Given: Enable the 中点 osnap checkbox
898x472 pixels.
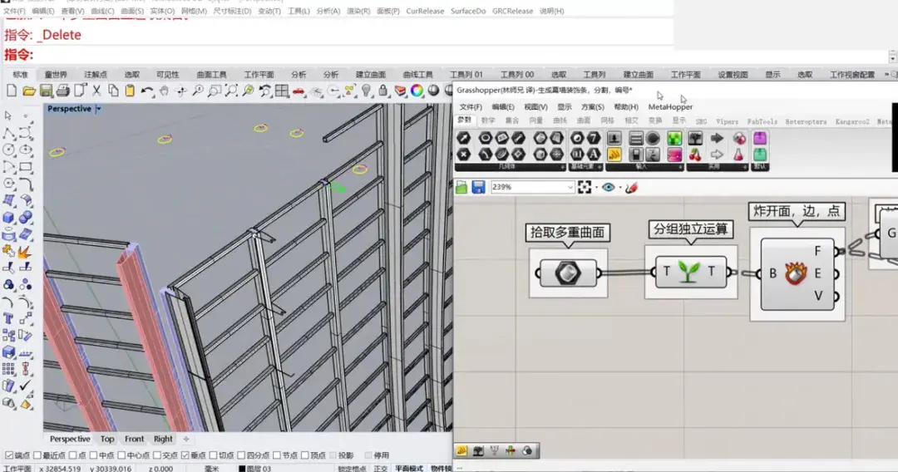Looking at the screenshot, I should point(93,455).
